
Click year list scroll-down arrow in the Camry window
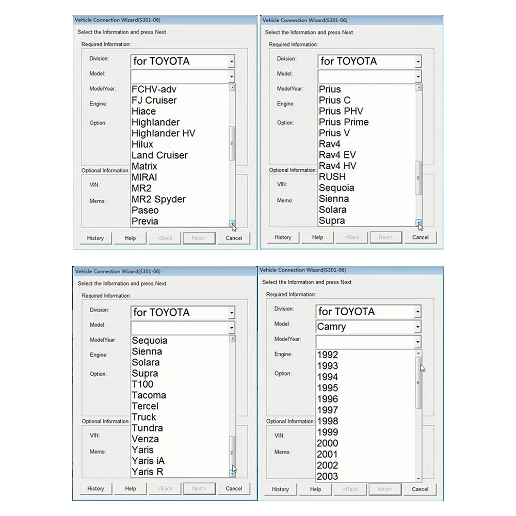[x=418, y=479]
